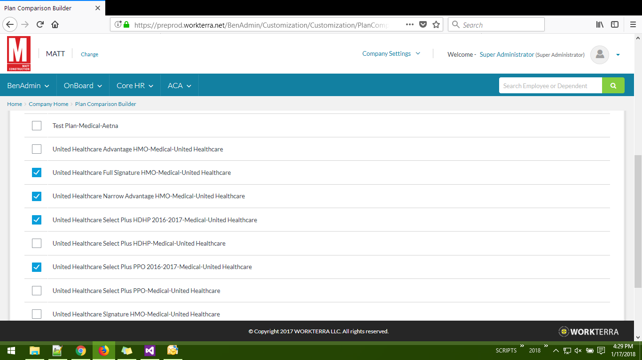Click Home breadcrumb link
The image size is (642, 360).
pyautogui.click(x=15, y=104)
